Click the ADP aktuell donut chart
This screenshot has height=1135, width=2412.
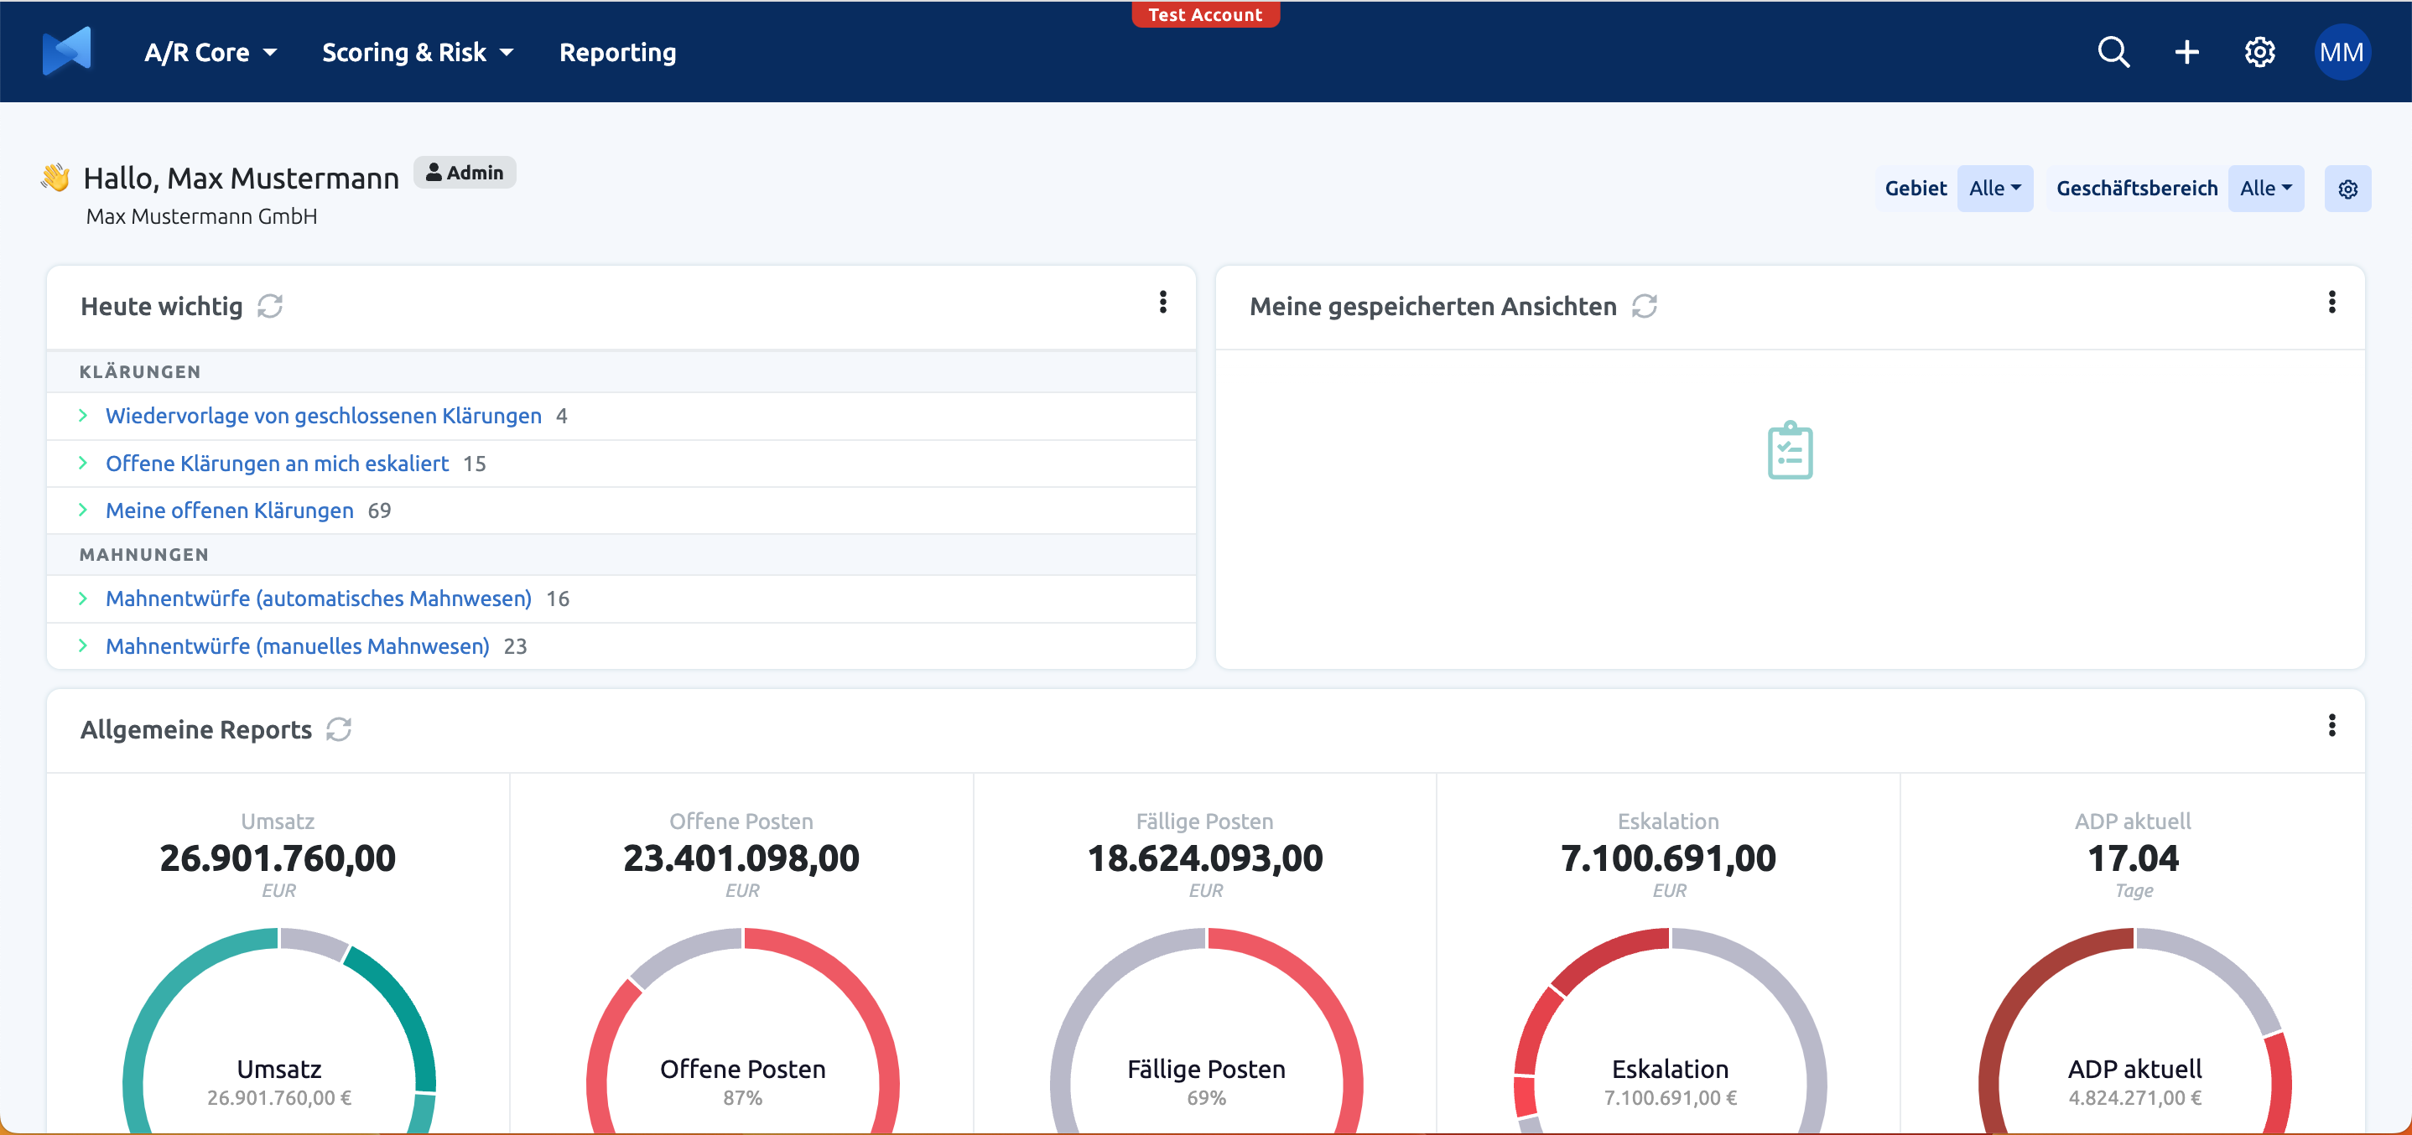coord(2134,1030)
